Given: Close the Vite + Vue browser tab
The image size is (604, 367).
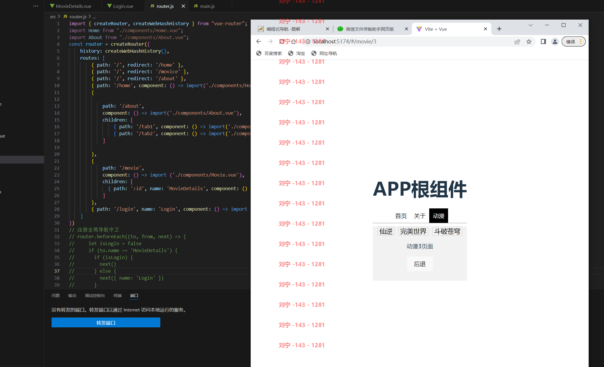Looking at the screenshot, I should click(x=485, y=29).
